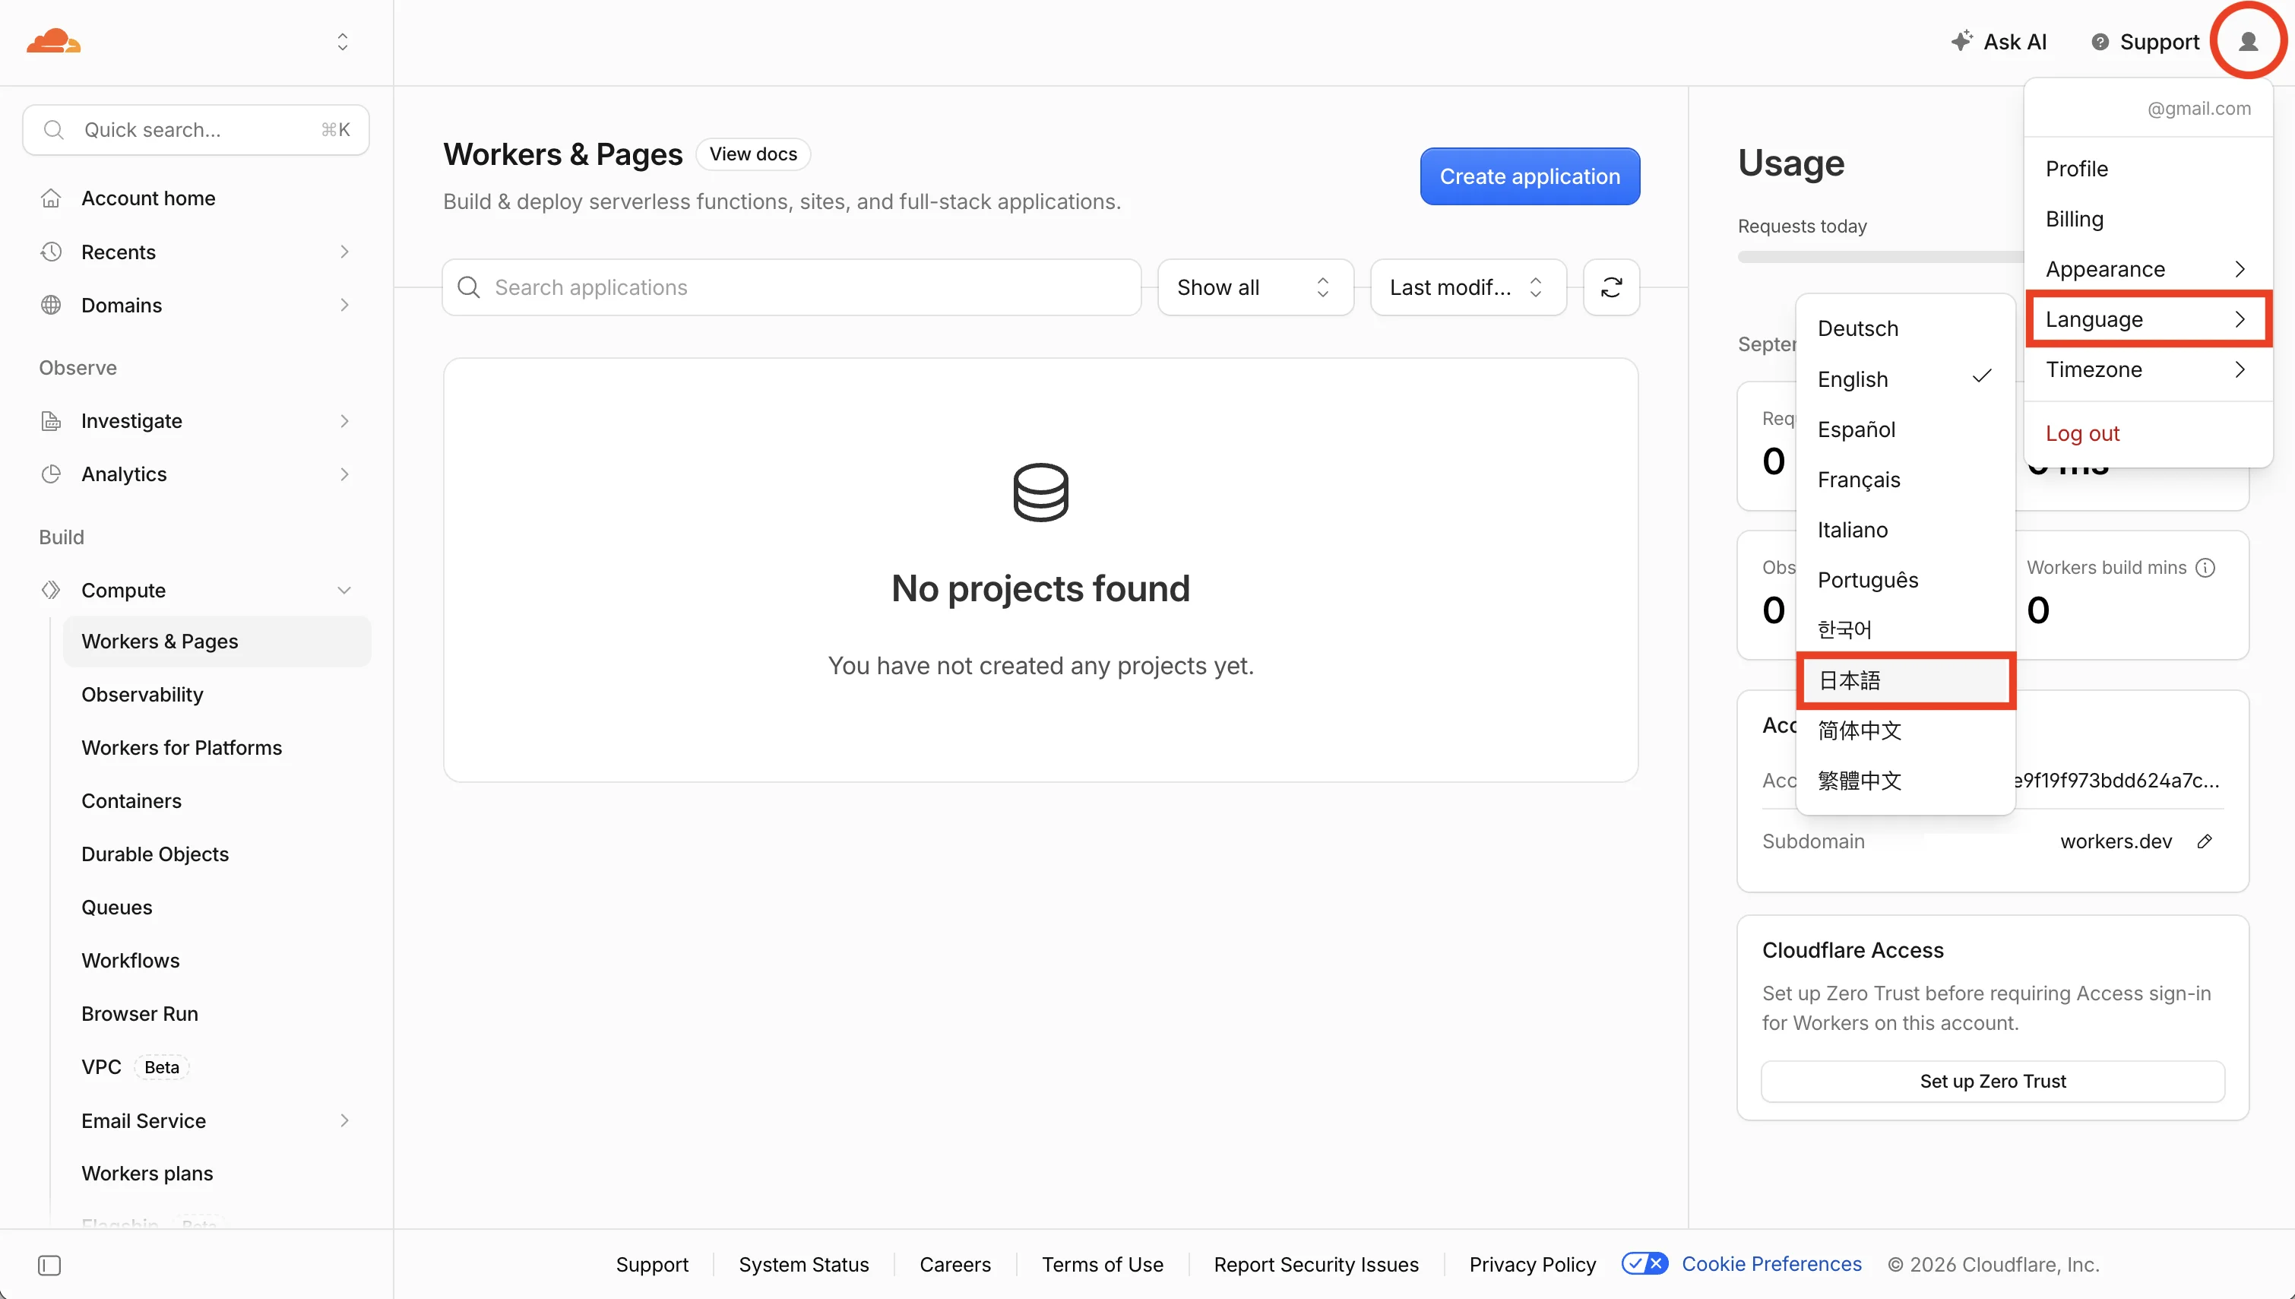Click the Domains globe icon
The height and width of the screenshot is (1299, 2295).
(x=51, y=305)
